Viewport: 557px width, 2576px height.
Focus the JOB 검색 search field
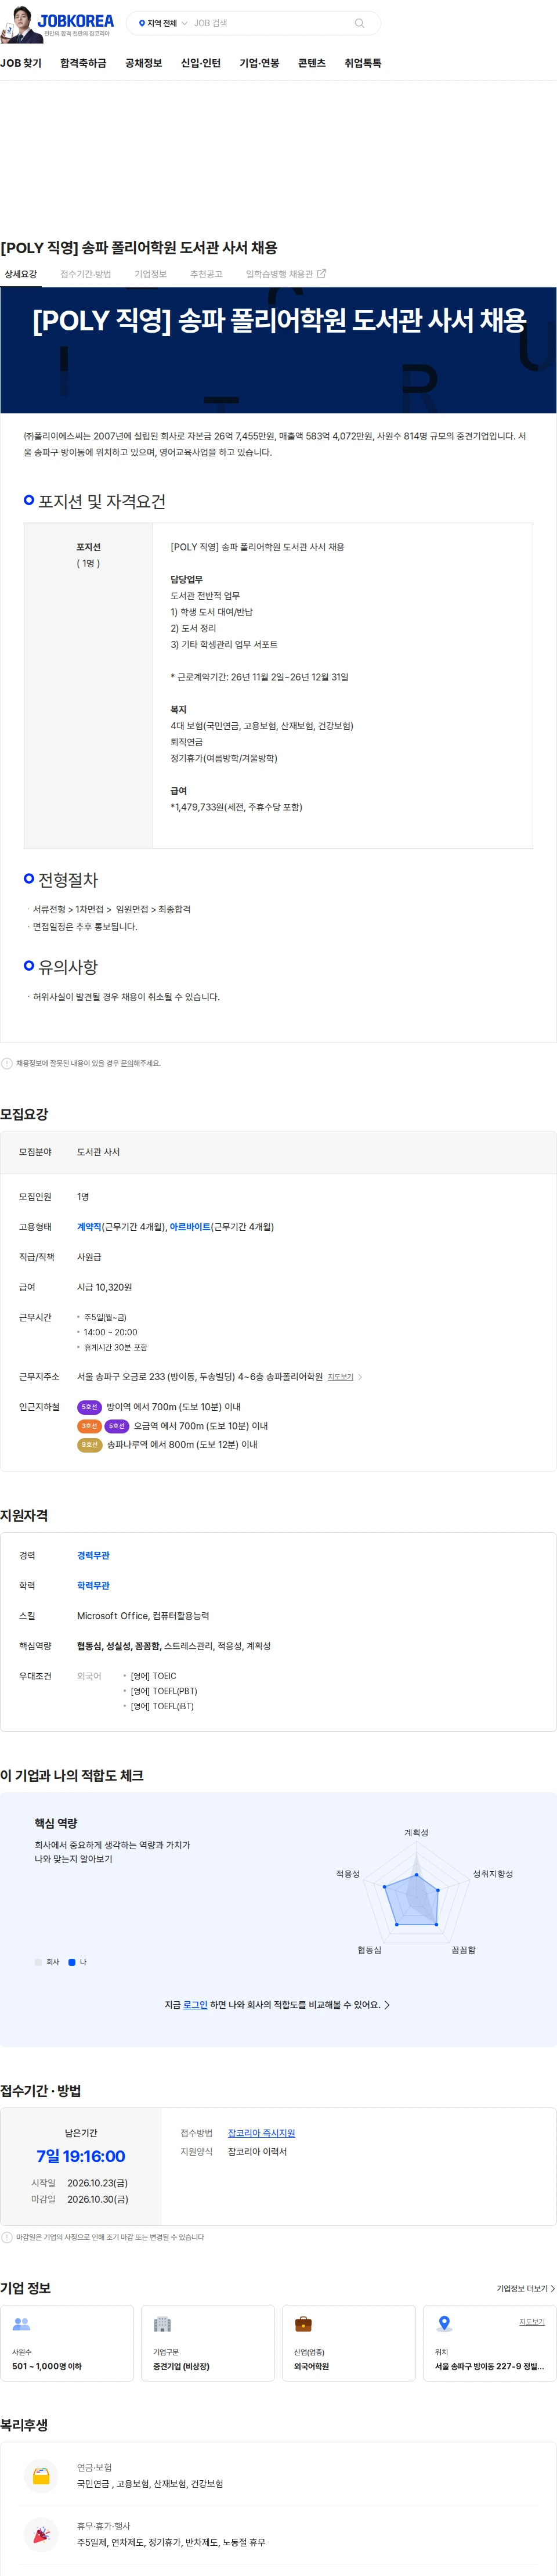point(270,23)
